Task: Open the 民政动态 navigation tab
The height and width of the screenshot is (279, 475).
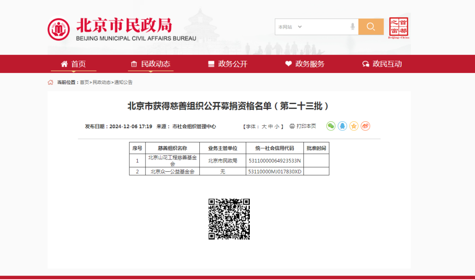Action: click(150, 64)
